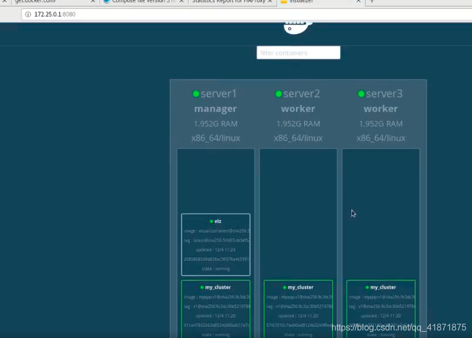Click the green status dot on the viz container
The image size is (472, 338).
tap(210, 221)
